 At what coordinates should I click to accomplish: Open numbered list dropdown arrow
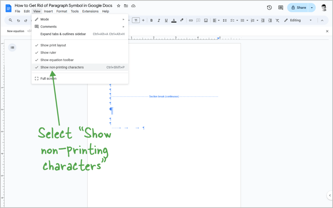click(x=257, y=20)
